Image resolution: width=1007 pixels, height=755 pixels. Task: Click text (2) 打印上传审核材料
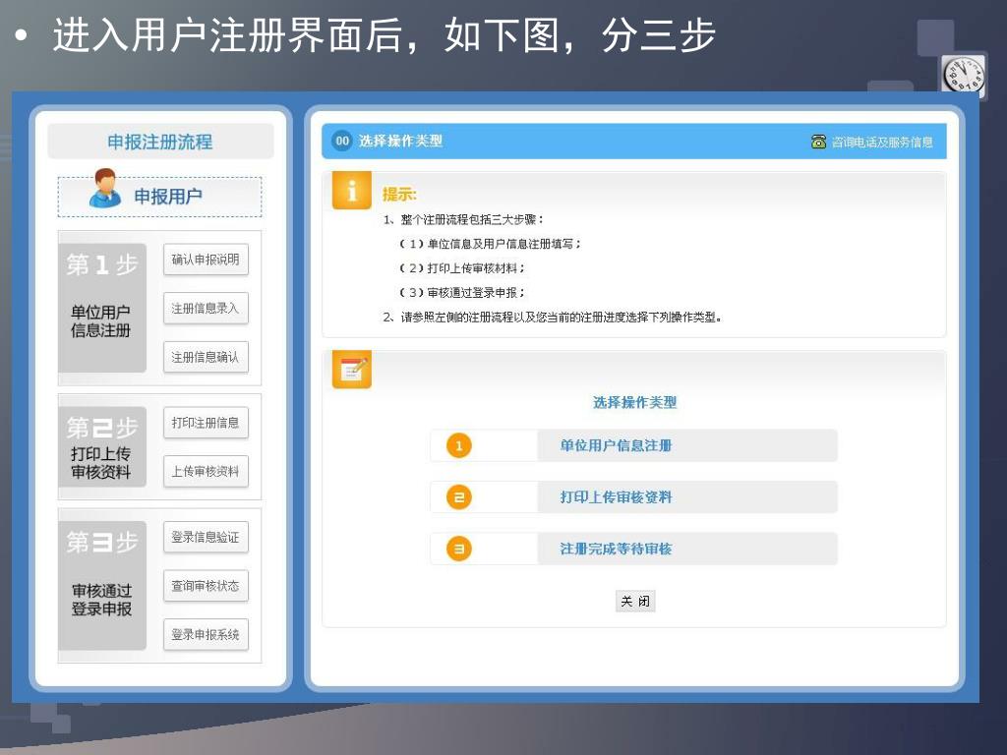[462, 268]
